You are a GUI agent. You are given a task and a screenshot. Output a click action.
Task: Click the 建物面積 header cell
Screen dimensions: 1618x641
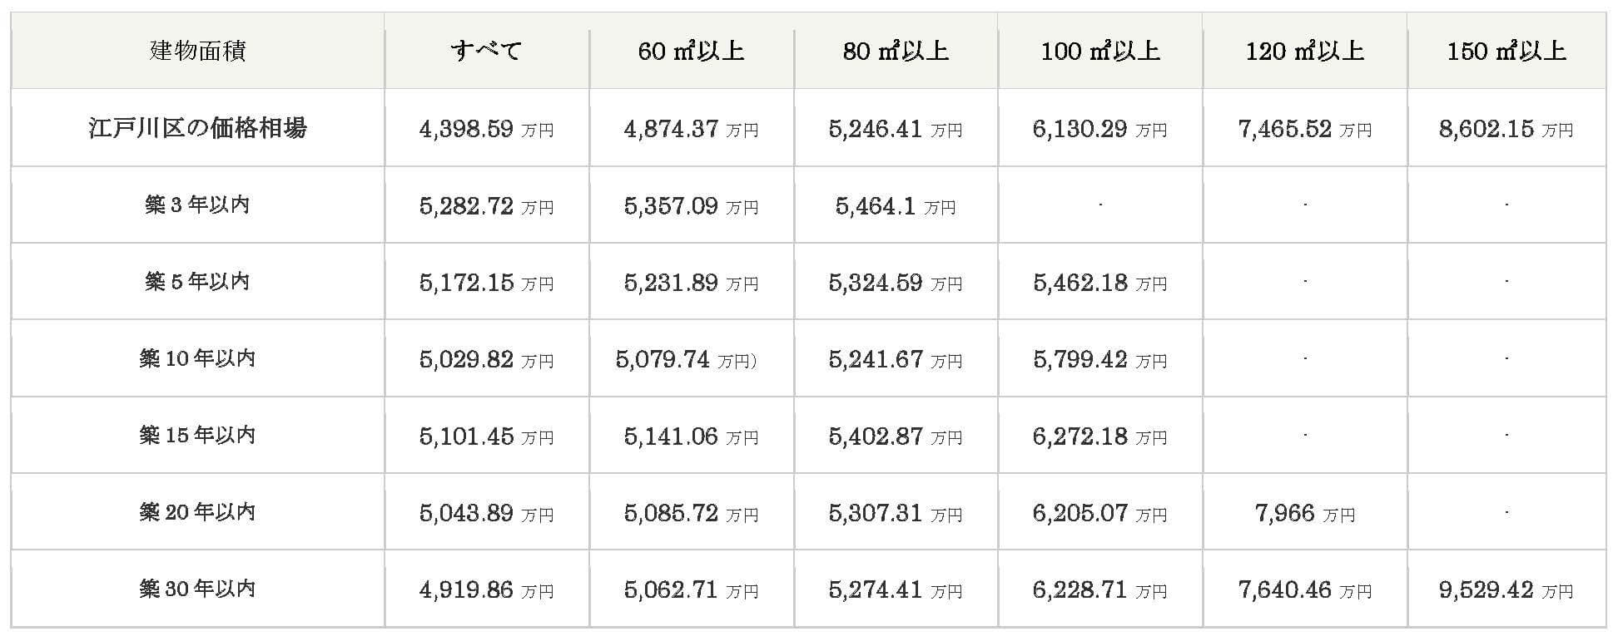[198, 51]
